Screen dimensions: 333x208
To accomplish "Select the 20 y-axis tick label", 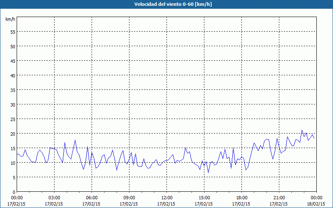I will (13, 134).
